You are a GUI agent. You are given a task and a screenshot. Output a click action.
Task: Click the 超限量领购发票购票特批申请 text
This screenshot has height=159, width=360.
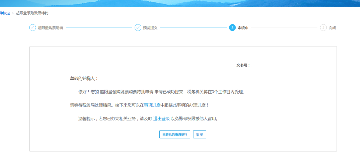(x=127, y=92)
